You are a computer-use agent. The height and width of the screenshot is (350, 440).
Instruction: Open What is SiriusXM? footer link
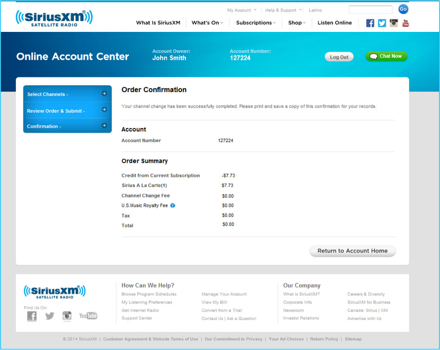302,294
